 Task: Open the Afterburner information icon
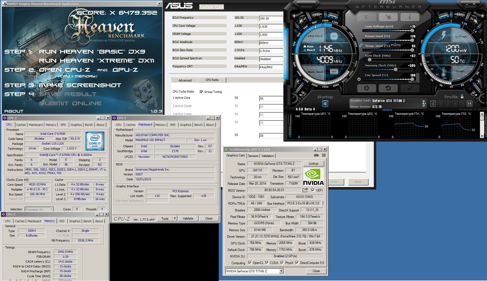point(410,17)
